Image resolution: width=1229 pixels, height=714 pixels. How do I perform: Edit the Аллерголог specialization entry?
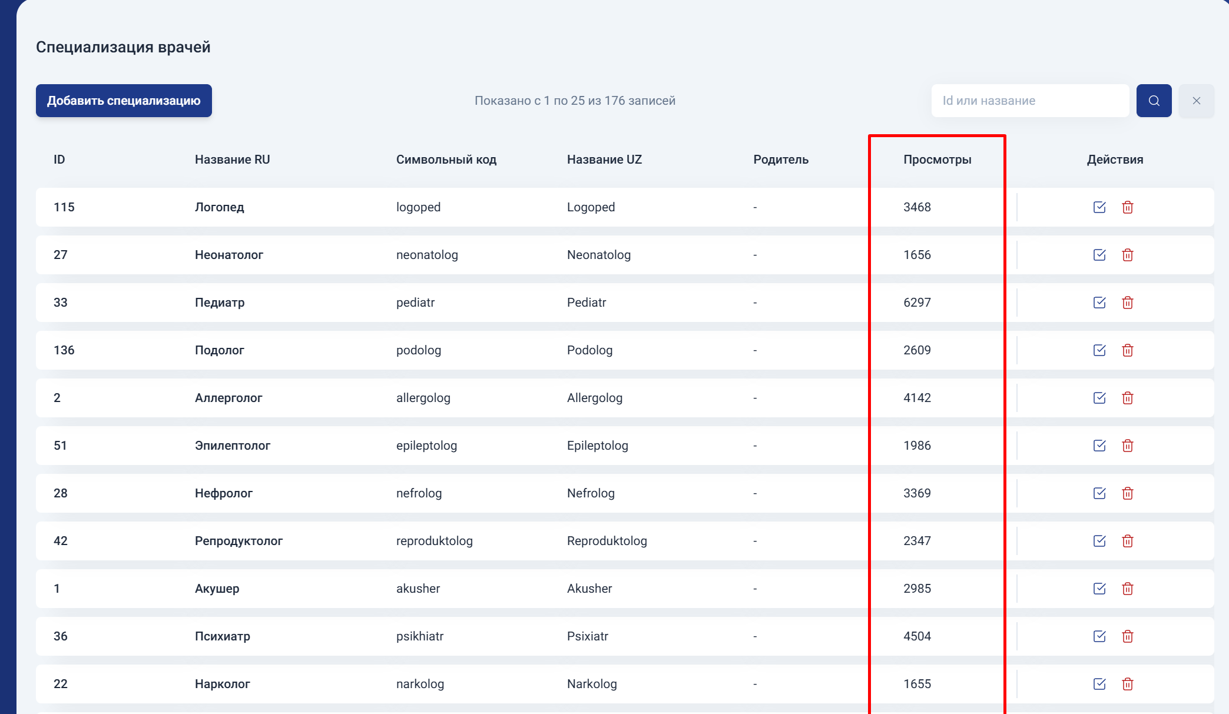[1099, 398]
